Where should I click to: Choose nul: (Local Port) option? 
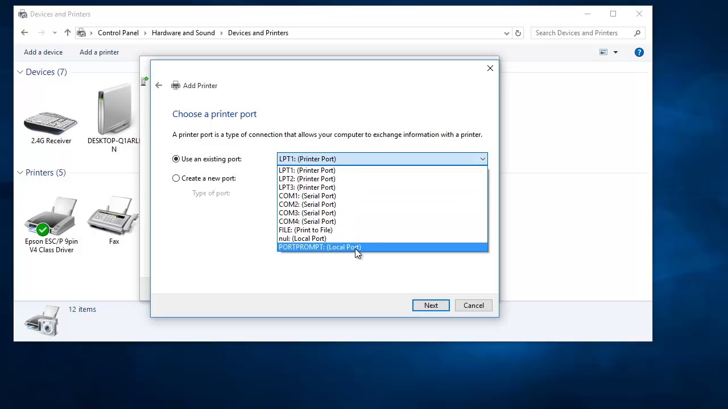382,239
